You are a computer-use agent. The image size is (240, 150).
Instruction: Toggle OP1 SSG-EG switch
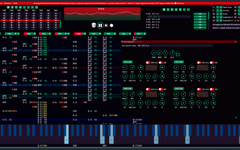(148, 63)
